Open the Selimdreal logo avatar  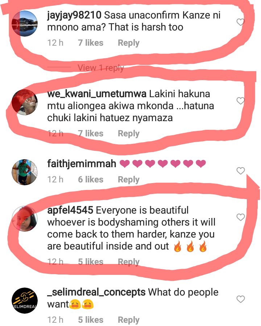[25, 301]
